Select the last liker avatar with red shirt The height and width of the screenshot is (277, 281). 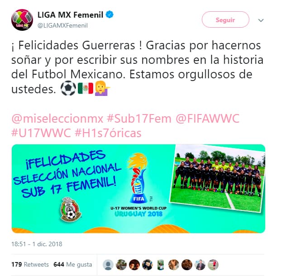coord(213,265)
